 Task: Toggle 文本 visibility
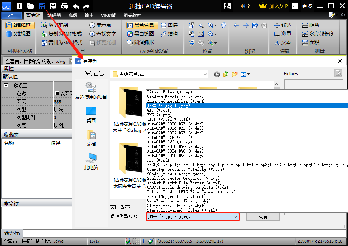click(283, 42)
